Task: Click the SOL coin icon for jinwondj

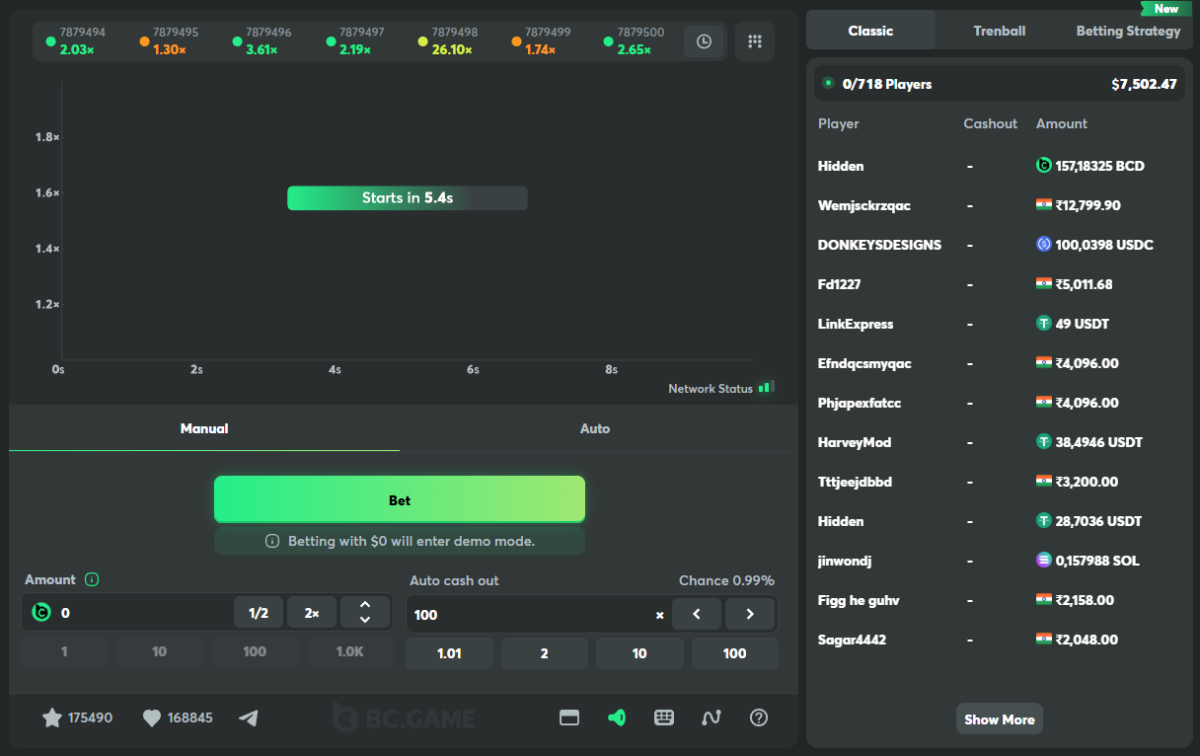Action: (1044, 560)
